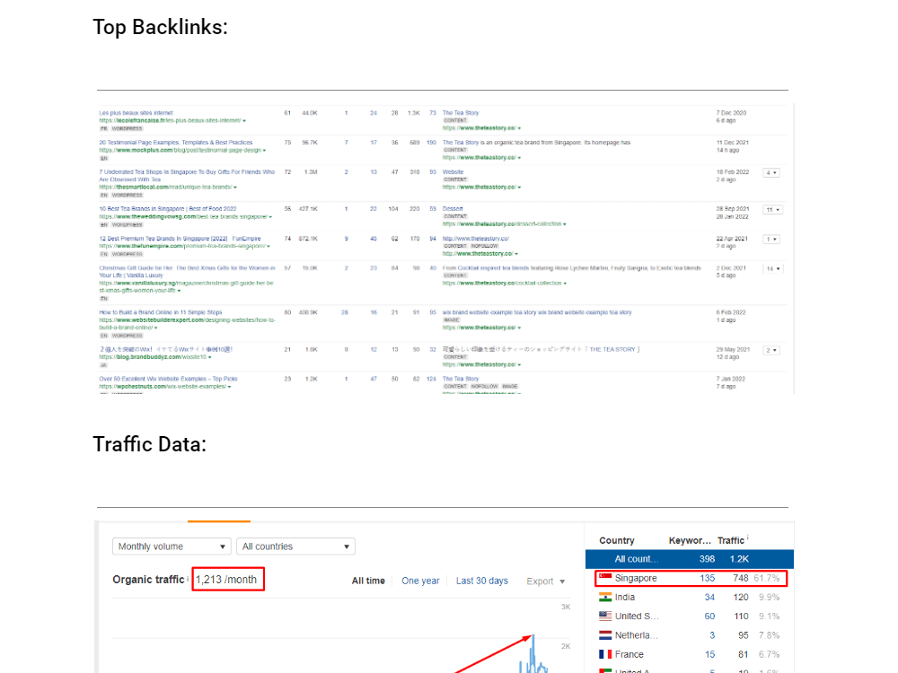Click the Country column header
Image resolution: width=898 pixels, height=673 pixels.
click(x=617, y=540)
